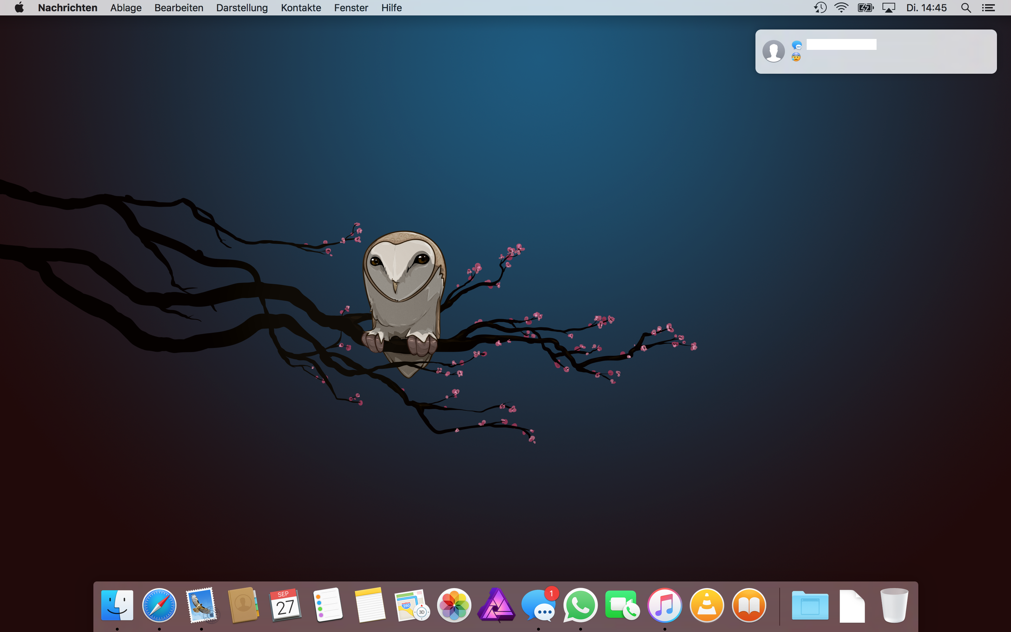The height and width of the screenshot is (632, 1011).
Task: Open Reminders app in dock
Action: pos(328,605)
